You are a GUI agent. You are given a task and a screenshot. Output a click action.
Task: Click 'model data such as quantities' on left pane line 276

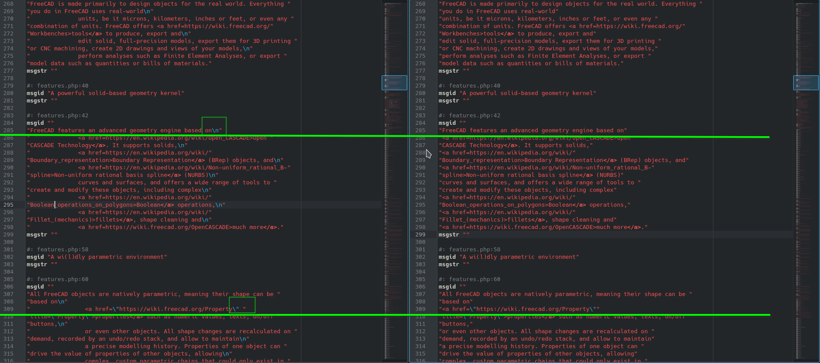80,63
